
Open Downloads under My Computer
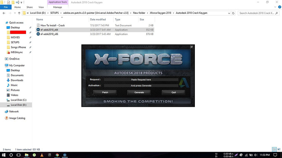pos(17,80)
